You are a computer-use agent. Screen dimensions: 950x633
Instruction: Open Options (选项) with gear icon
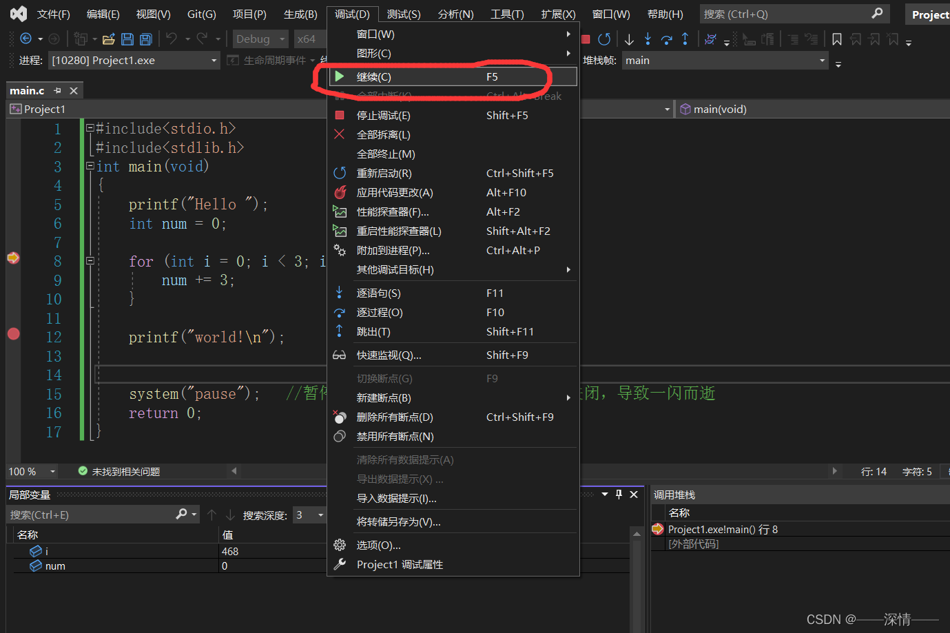coord(453,545)
